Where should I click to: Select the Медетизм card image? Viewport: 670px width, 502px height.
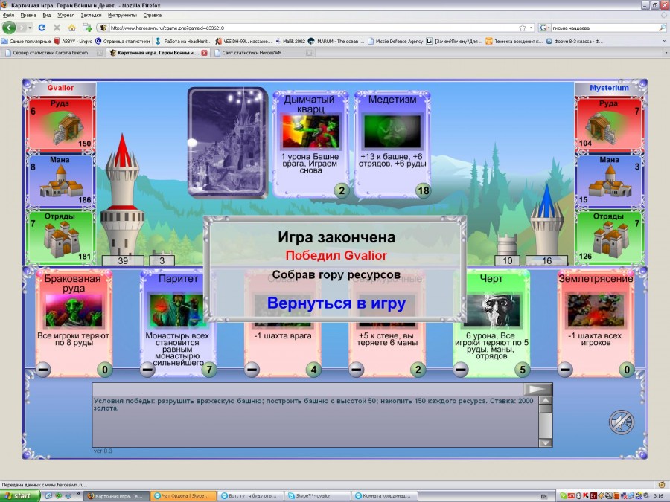coord(392,132)
